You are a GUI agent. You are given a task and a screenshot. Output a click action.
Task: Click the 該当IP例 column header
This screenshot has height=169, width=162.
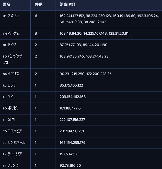pyautogui.click(x=67, y=4)
